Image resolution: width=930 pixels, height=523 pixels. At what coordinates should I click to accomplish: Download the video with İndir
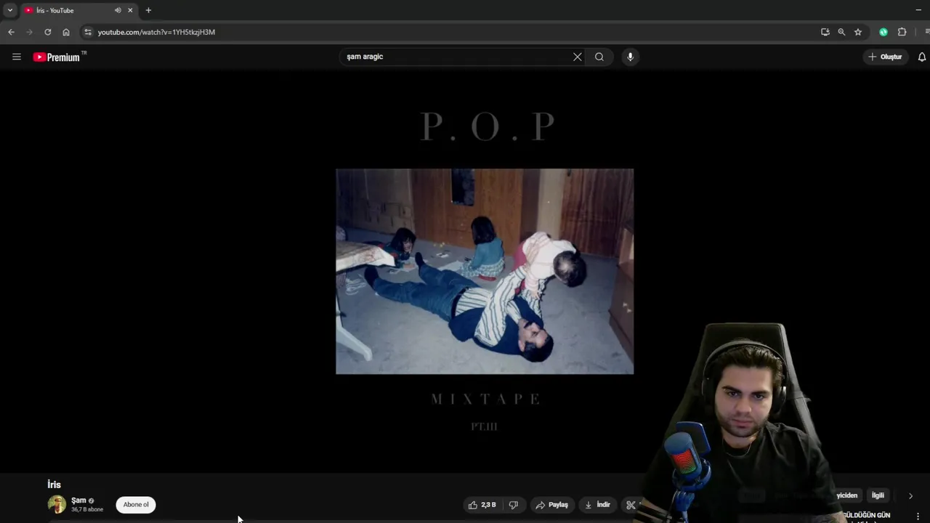click(598, 505)
